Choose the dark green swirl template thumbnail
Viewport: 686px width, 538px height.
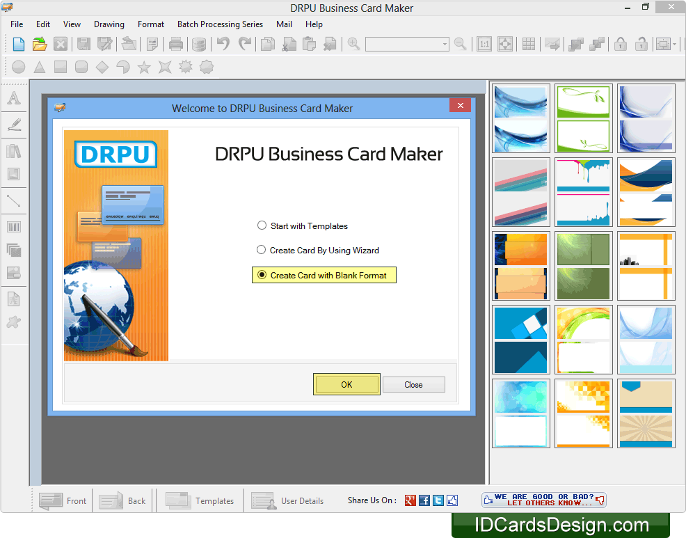[x=583, y=266]
